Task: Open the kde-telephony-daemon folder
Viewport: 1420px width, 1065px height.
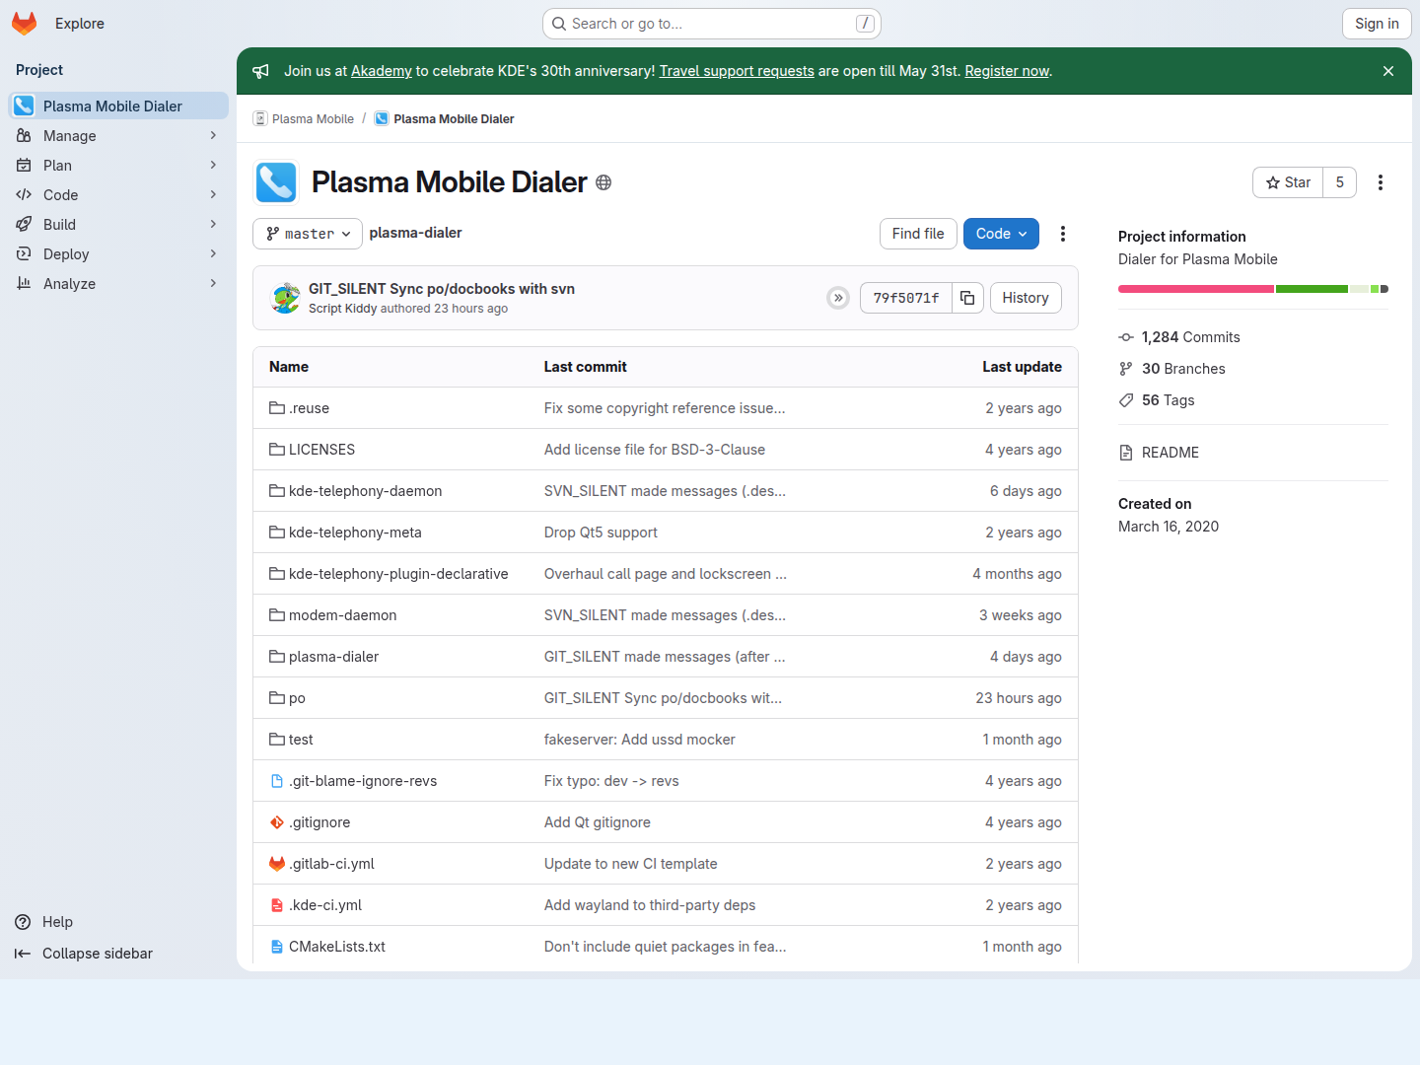Action: point(365,491)
